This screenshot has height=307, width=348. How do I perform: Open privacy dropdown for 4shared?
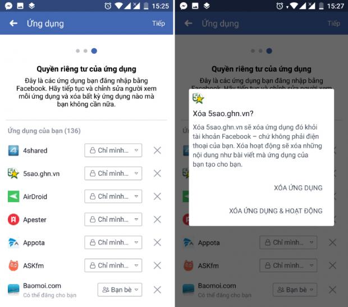[x=113, y=150]
